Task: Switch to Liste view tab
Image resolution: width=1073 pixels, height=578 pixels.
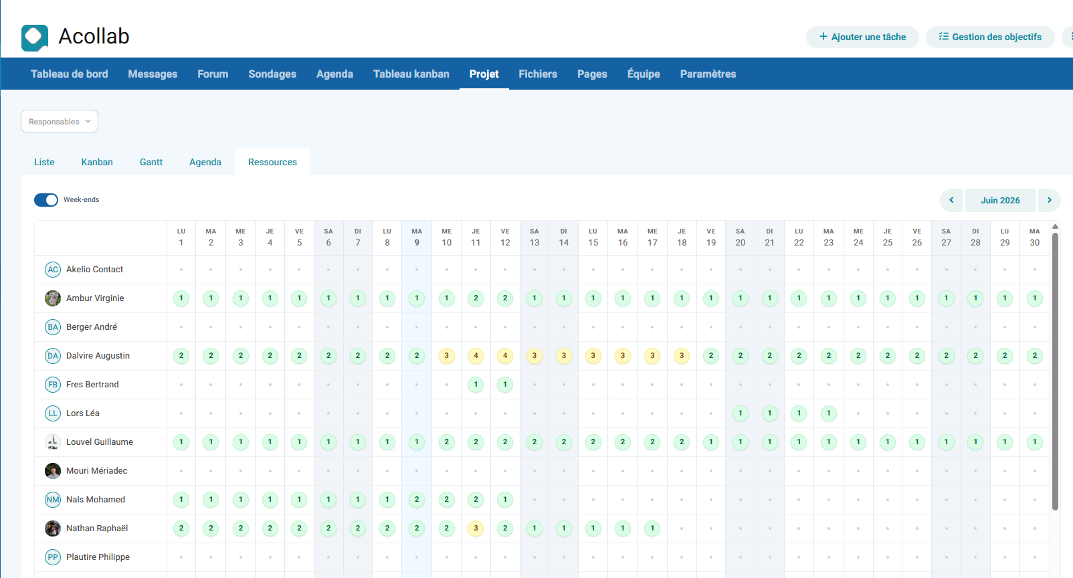Action: (44, 162)
